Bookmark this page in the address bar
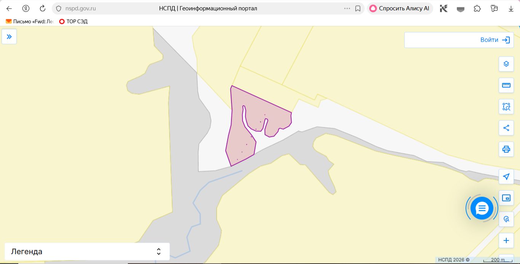Viewport: 520px width, 264px height. click(358, 8)
